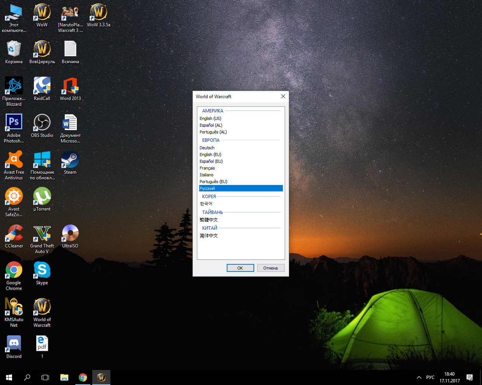This screenshot has height=385, width=482.
Task: Pick the Русский language entry
Action: pyautogui.click(x=207, y=188)
